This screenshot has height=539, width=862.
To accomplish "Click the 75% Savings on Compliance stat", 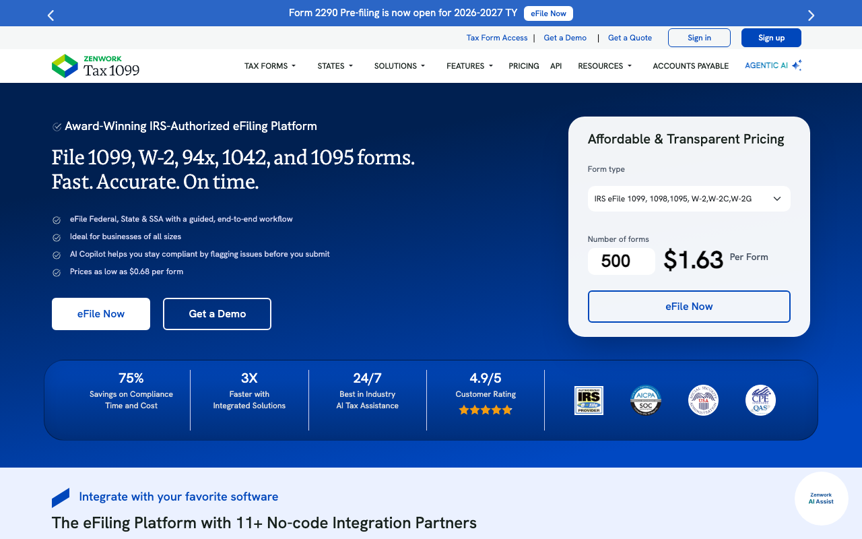I will [x=131, y=391].
